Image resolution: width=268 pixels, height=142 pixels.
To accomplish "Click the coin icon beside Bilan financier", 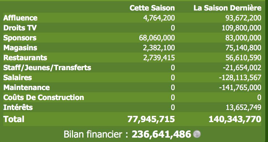I will pos(197,134).
